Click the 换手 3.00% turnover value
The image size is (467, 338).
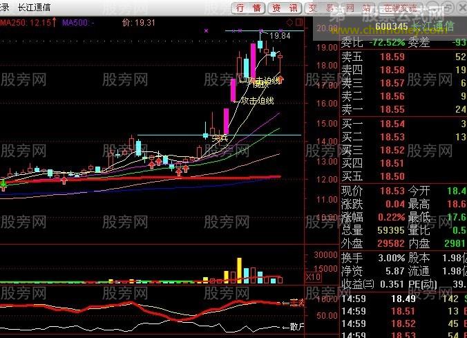point(391,258)
